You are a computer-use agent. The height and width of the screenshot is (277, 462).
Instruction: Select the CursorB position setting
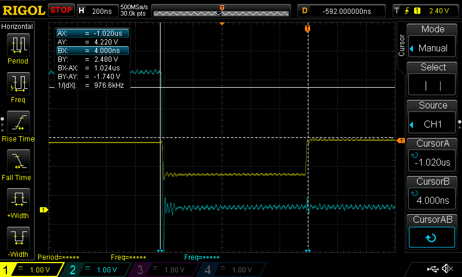pyautogui.click(x=433, y=194)
